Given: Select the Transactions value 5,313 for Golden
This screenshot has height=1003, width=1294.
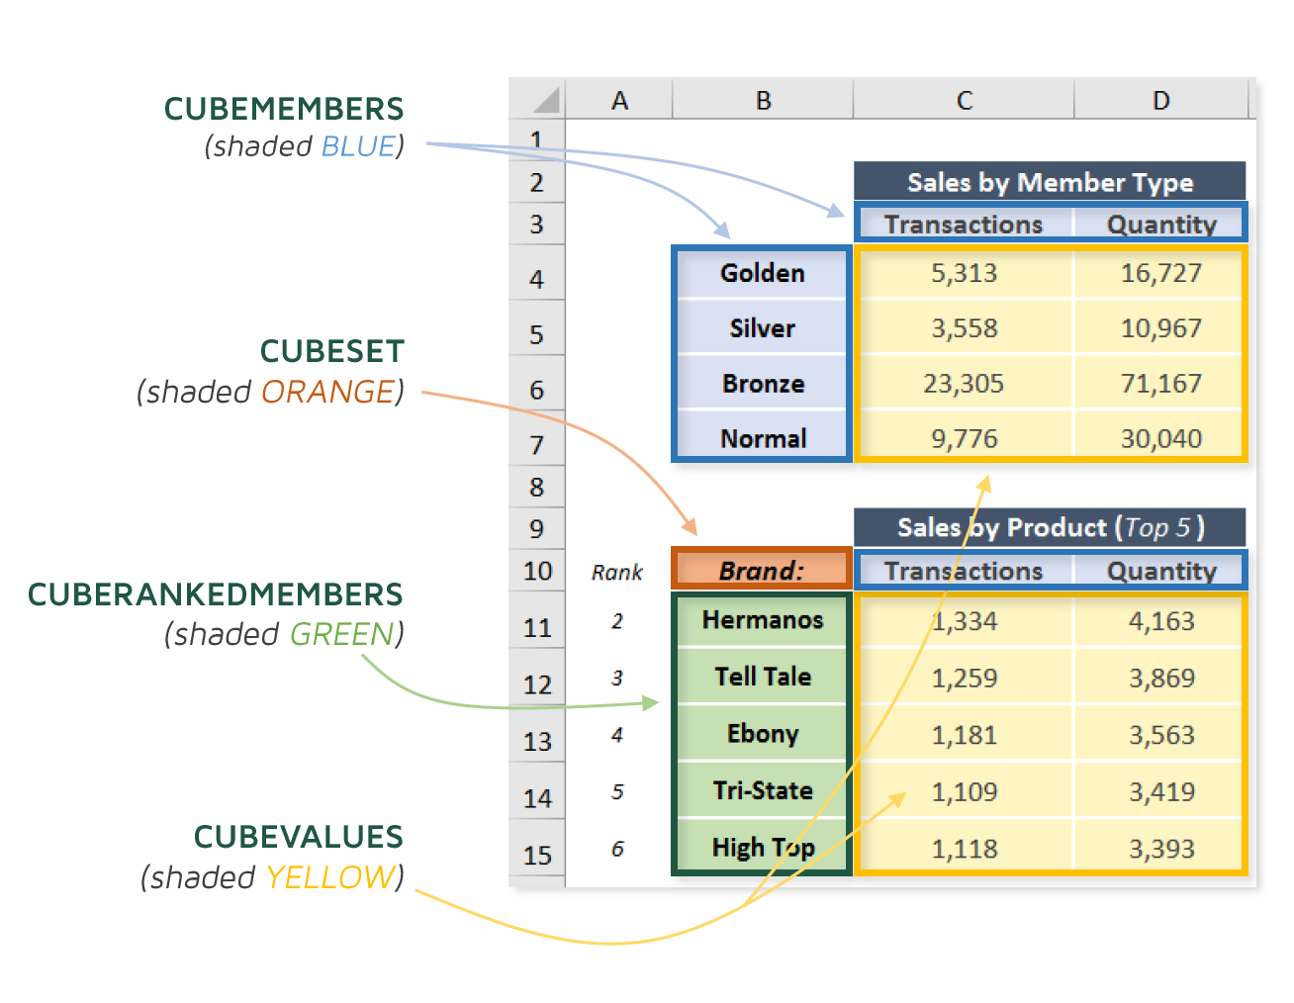Looking at the screenshot, I should (965, 273).
